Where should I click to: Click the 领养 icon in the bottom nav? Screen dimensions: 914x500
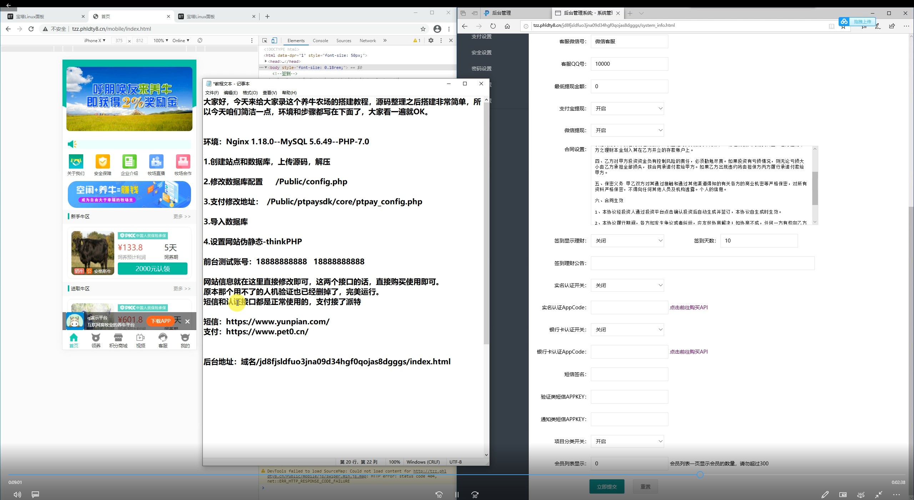click(96, 337)
